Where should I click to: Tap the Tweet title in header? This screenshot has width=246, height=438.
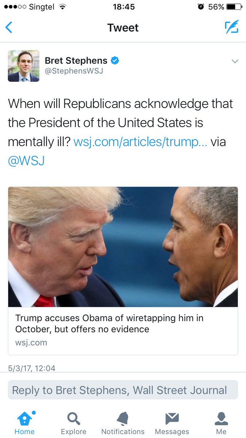click(123, 28)
